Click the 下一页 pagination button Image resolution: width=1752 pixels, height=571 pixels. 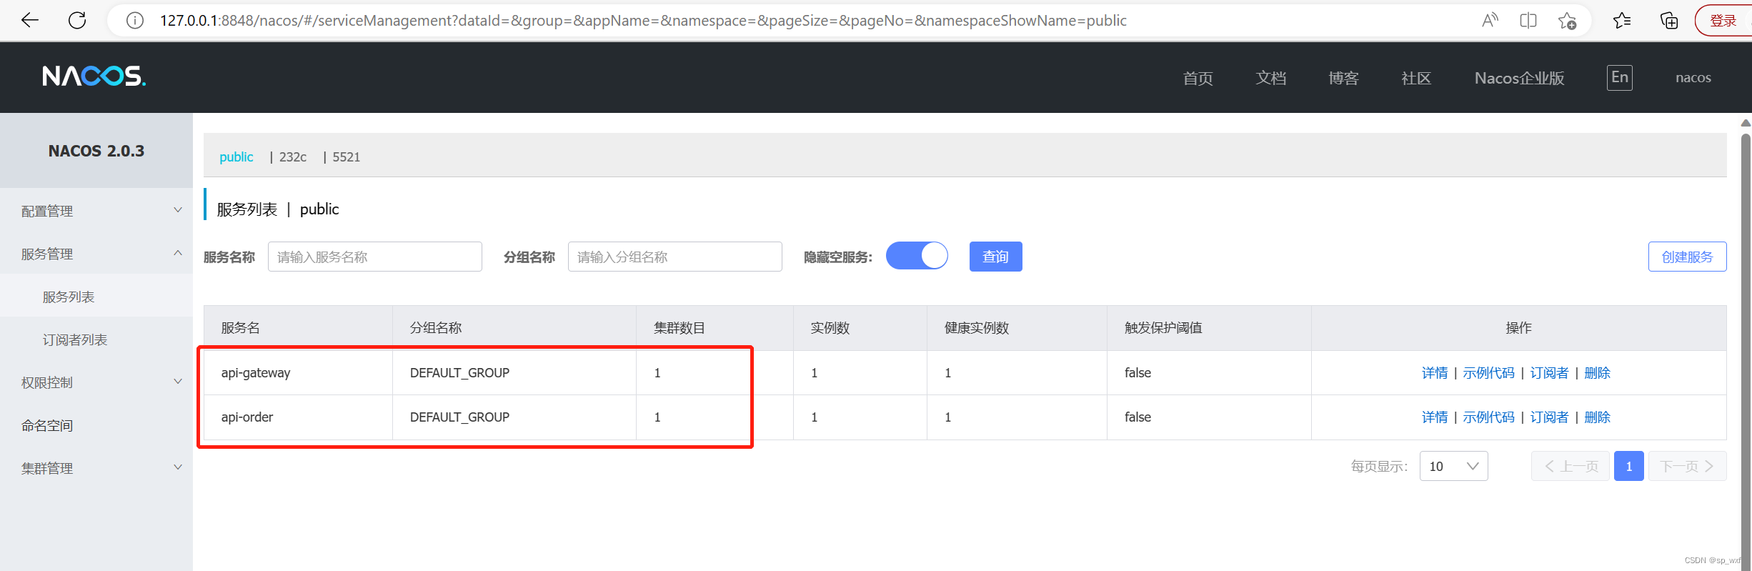[x=1687, y=466]
